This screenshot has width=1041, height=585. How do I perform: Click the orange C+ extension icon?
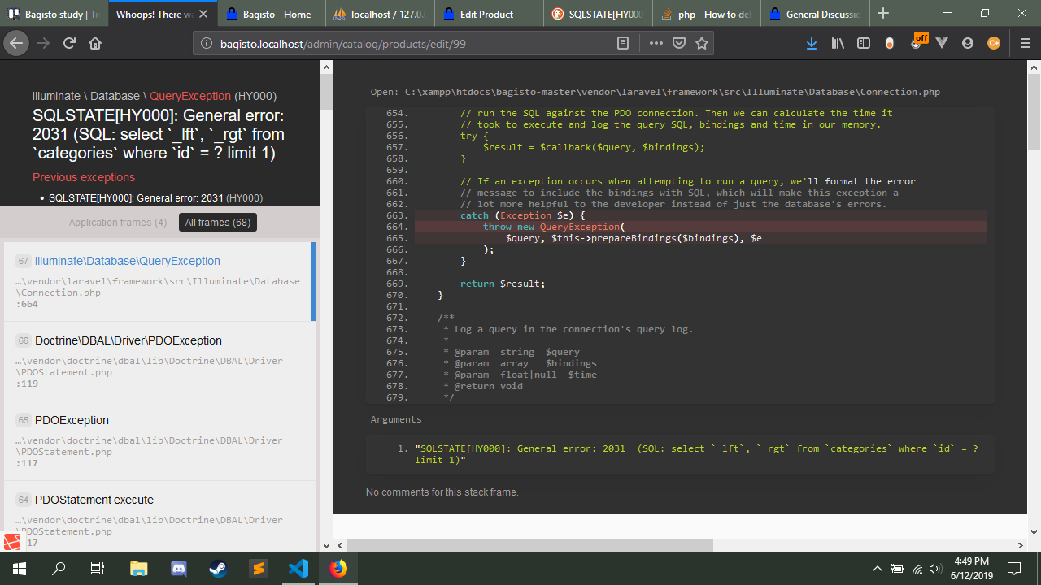coord(994,43)
